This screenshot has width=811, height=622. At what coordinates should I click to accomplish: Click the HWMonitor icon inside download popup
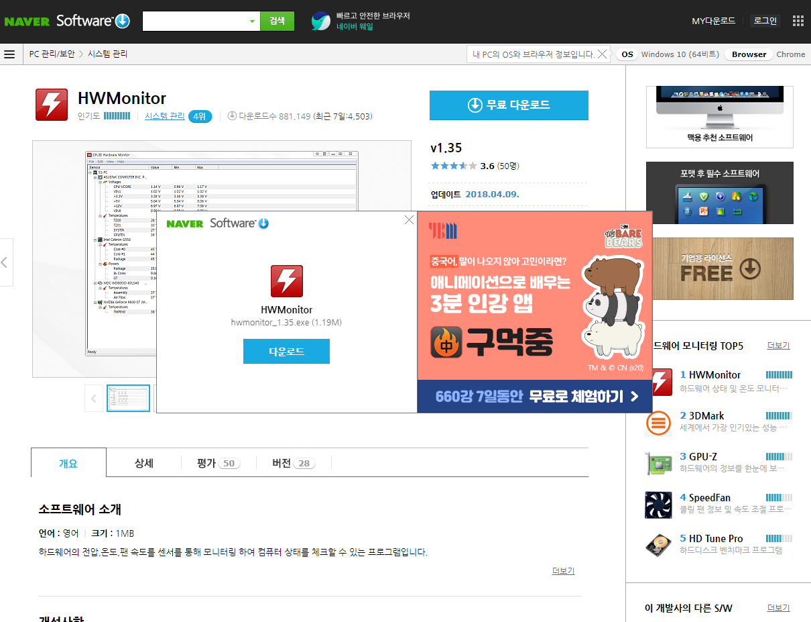point(286,281)
